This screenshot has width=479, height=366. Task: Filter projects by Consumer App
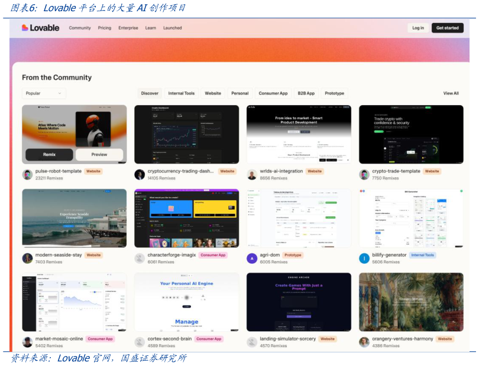[273, 93]
